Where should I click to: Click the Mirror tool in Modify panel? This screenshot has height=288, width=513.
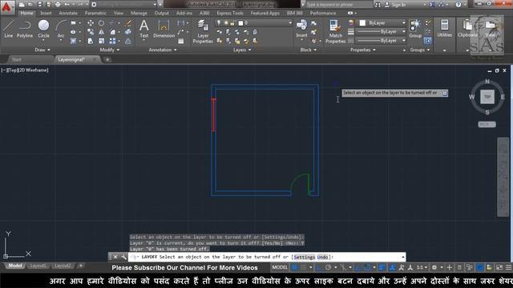coord(102,32)
